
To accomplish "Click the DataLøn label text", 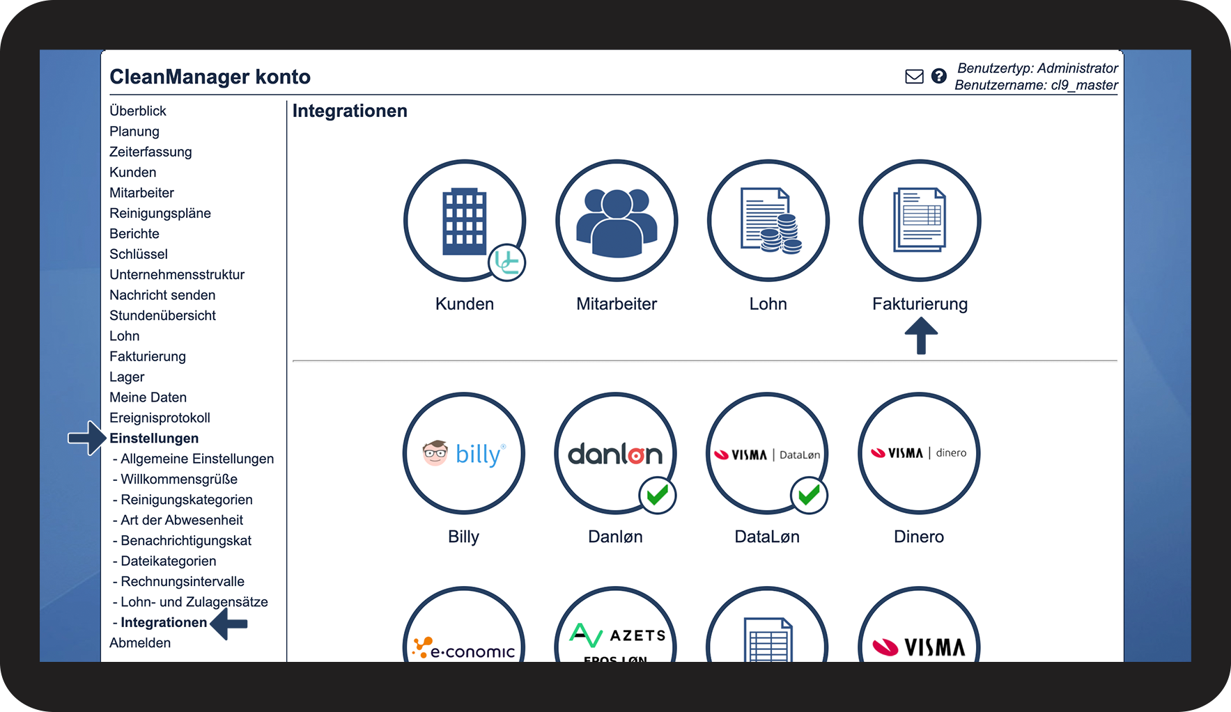I will pyautogui.click(x=768, y=537).
